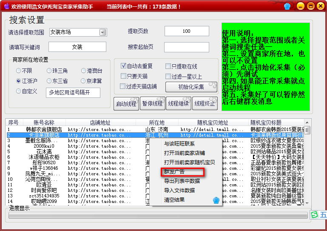Enable the 只提取在线 checkbox
Image resolution: width=327 pixels, height=231 pixels.
pyautogui.click(x=168, y=66)
